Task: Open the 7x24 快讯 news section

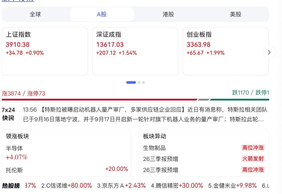Action: pos(8,114)
